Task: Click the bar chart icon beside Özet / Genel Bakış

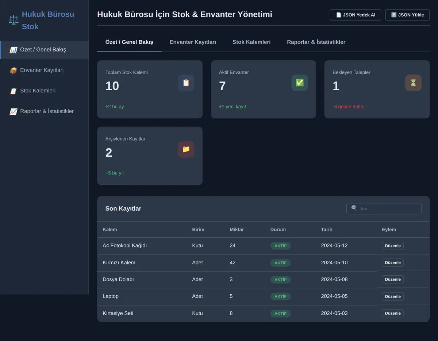Action: pos(14,50)
